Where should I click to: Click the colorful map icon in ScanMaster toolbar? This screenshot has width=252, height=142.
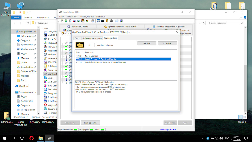pos(83,21)
